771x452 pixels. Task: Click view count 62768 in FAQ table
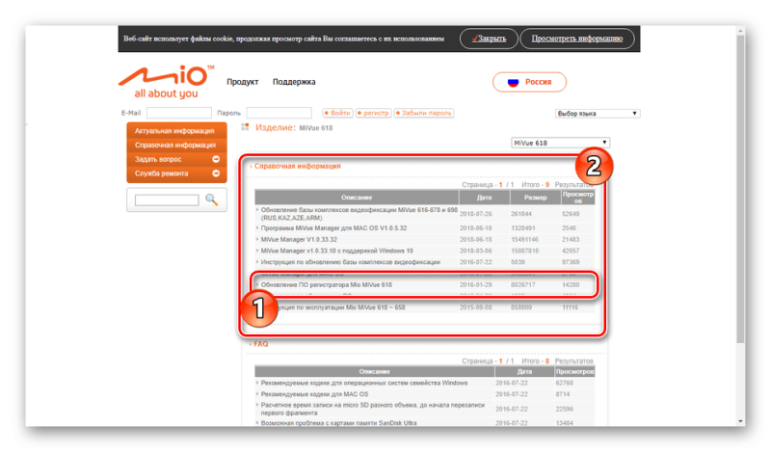point(565,383)
